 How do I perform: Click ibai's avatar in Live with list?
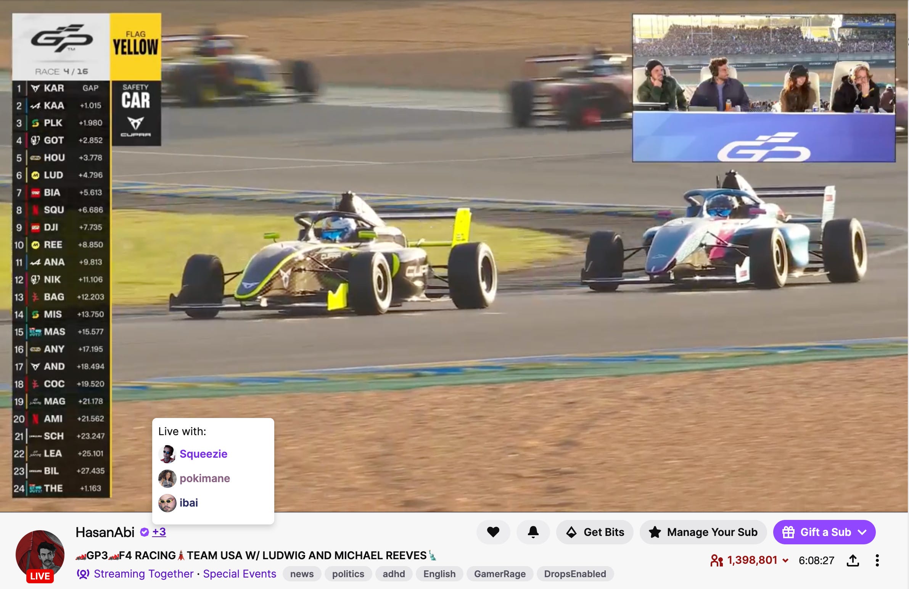tap(167, 503)
